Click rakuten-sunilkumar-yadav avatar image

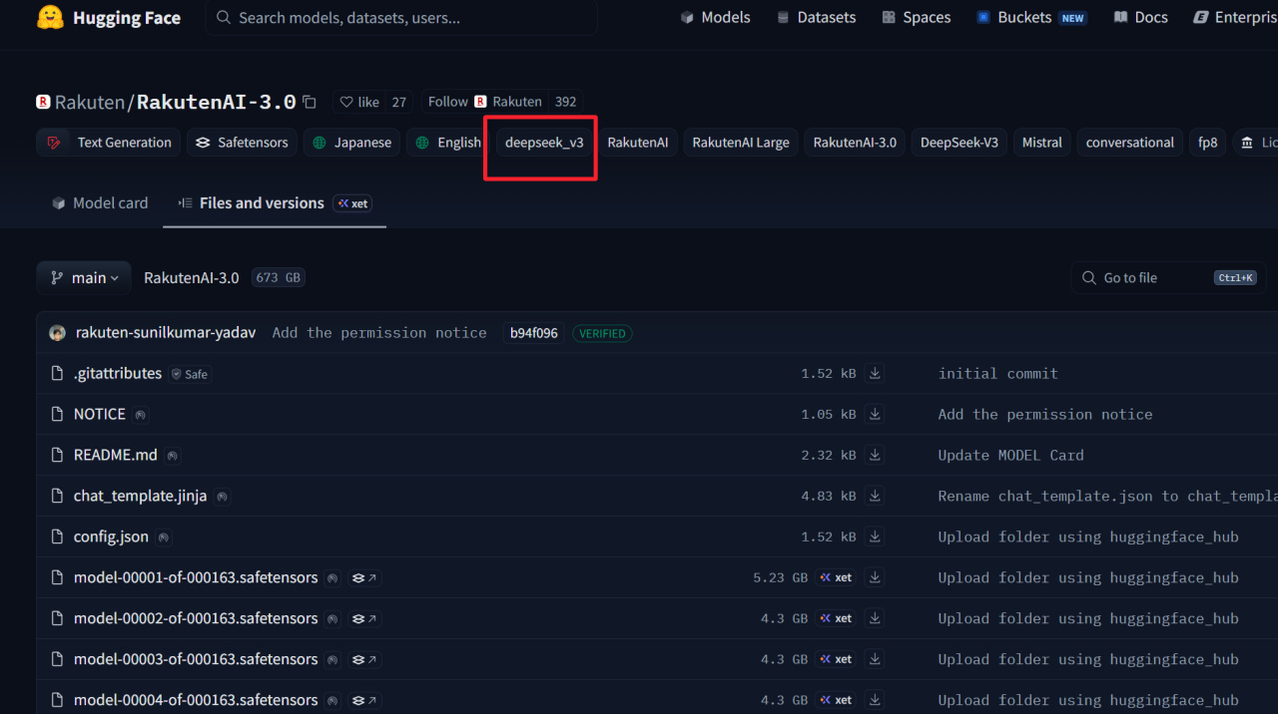click(x=57, y=333)
